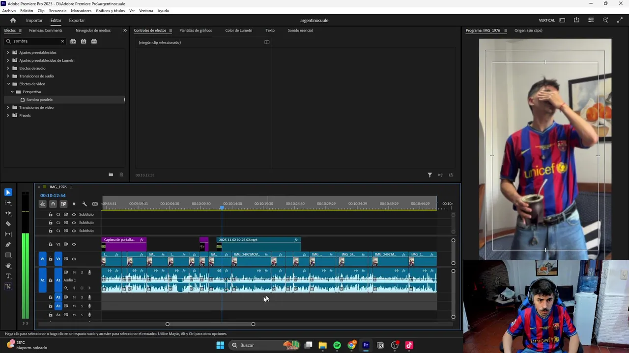629x353 pixels.
Task: Select the Slip tool
Action: coord(8,234)
